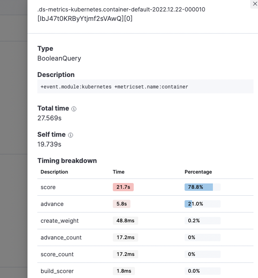Click the query description code block
Image resolution: width=258 pixels, height=278 pixels.
point(145,87)
